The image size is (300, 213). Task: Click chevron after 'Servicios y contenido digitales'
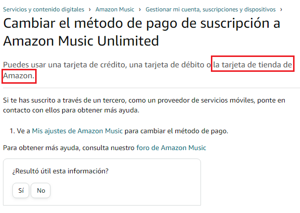pyautogui.click(x=89, y=9)
